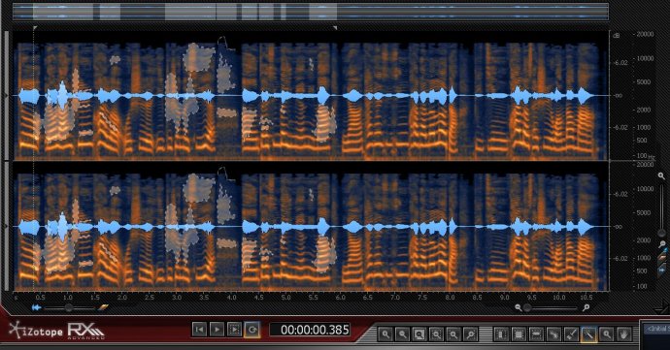Click the Play Selection button
670x350 pixels.
click(x=235, y=330)
